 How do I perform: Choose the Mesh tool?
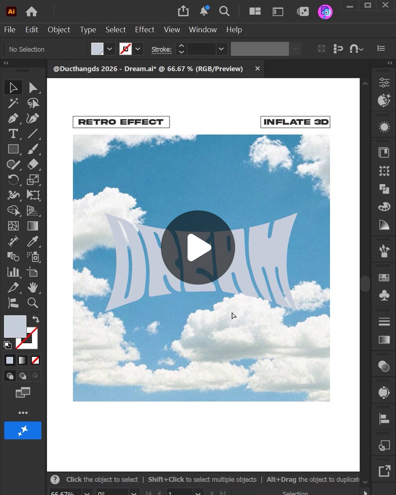pos(13,226)
